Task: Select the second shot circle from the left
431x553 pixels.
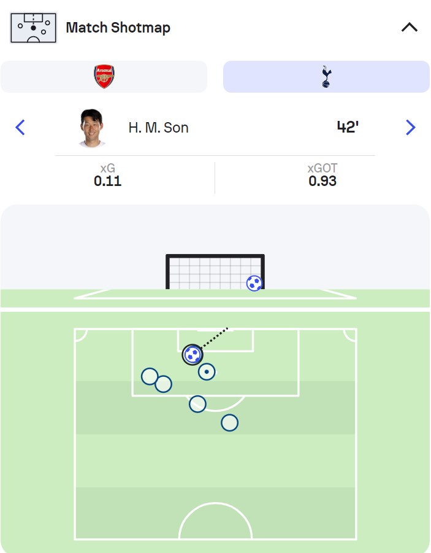Action: click(x=163, y=384)
